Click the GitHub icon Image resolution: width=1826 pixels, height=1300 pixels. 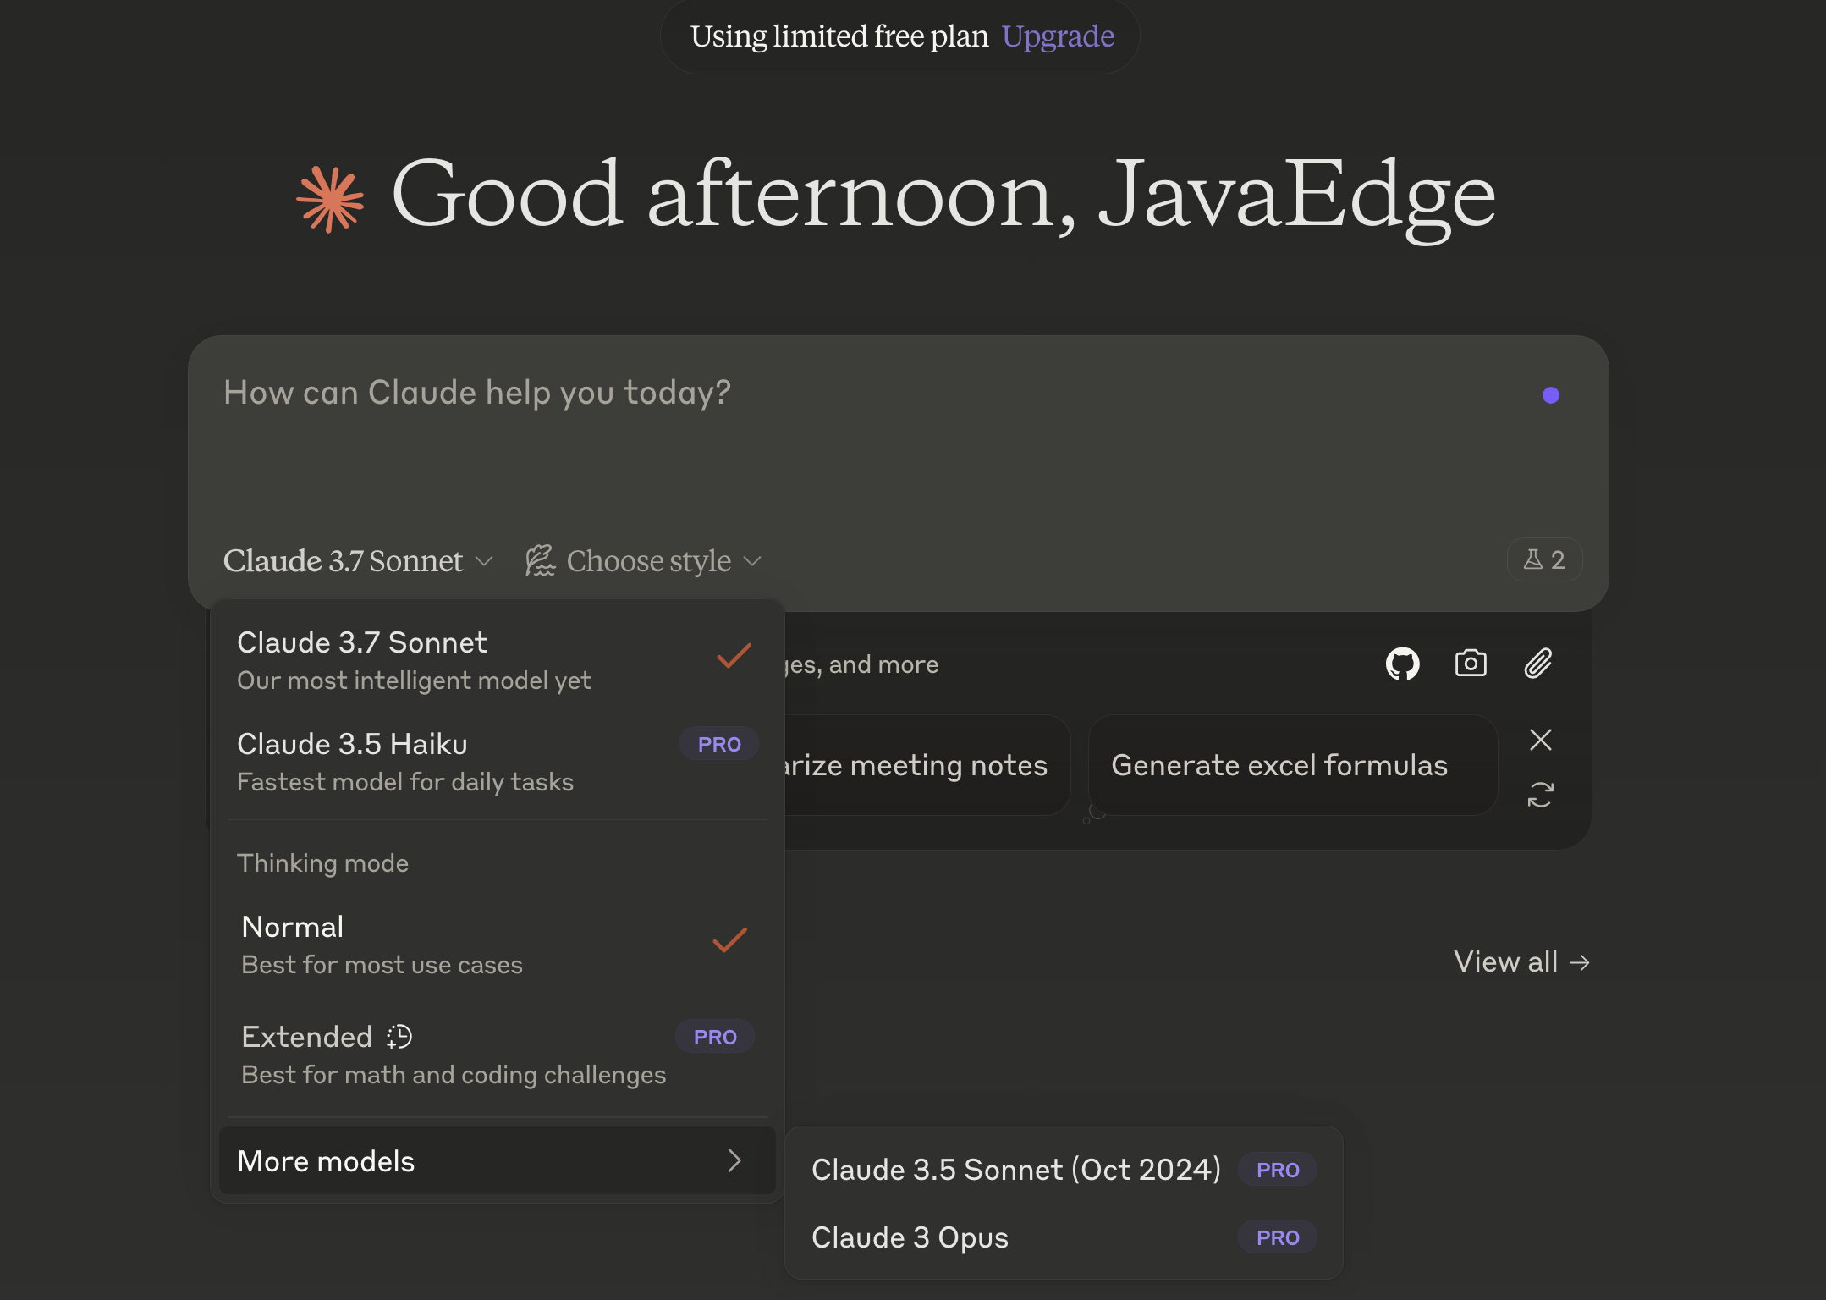[x=1402, y=664]
